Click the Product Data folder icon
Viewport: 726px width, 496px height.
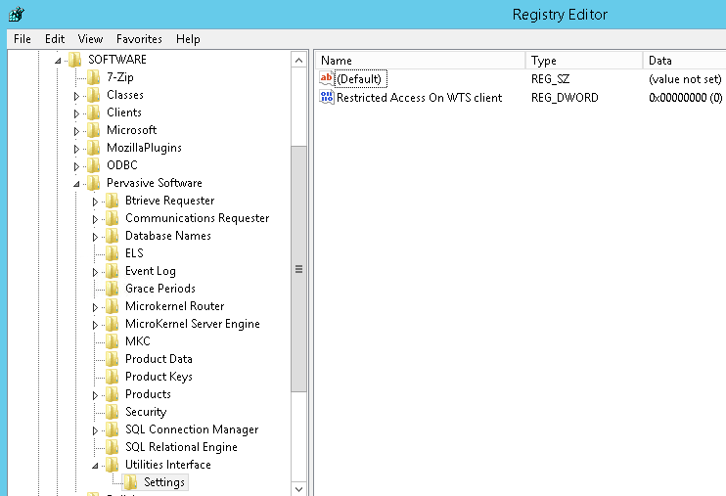[112, 358]
